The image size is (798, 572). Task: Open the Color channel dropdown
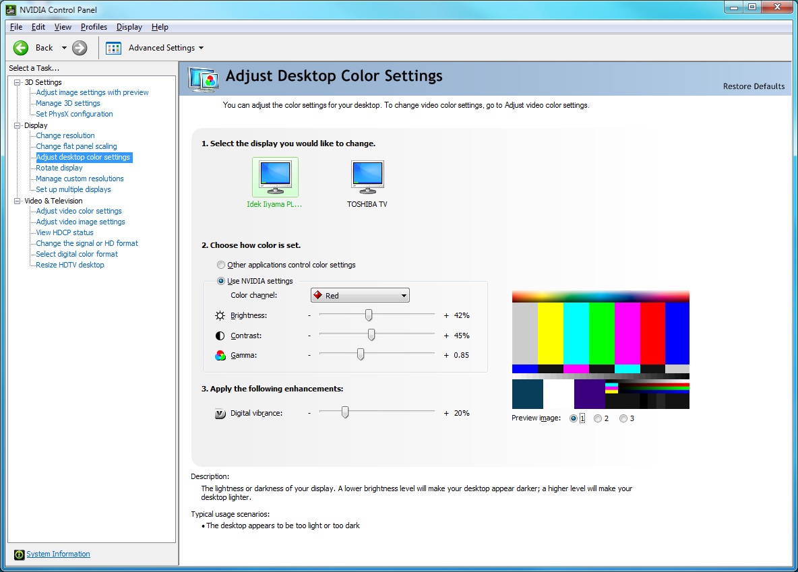[x=360, y=295]
